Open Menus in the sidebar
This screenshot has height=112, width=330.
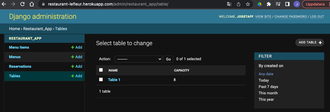click(15, 57)
